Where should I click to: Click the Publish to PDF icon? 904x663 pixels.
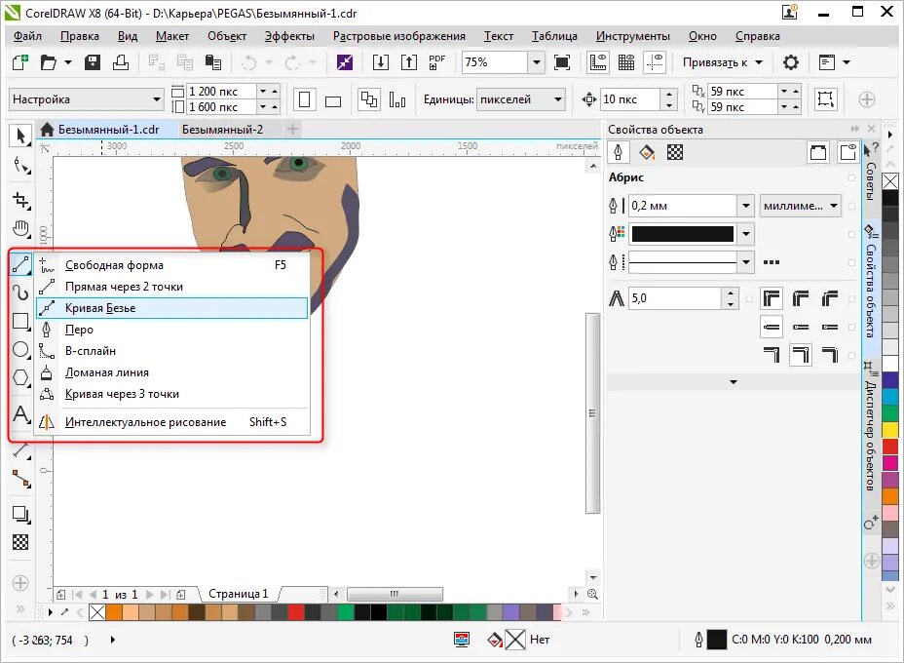click(x=437, y=62)
